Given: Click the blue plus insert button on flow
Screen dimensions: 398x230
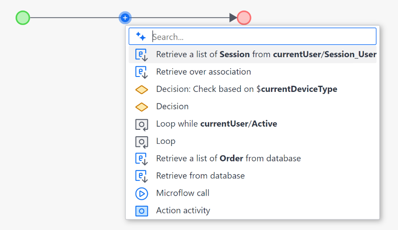Looking at the screenshot, I should (x=125, y=18).
